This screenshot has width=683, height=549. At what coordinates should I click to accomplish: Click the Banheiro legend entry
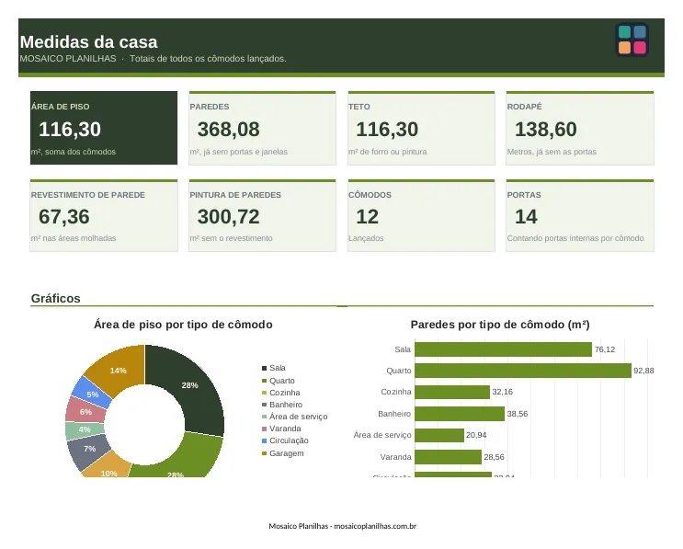click(x=282, y=405)
